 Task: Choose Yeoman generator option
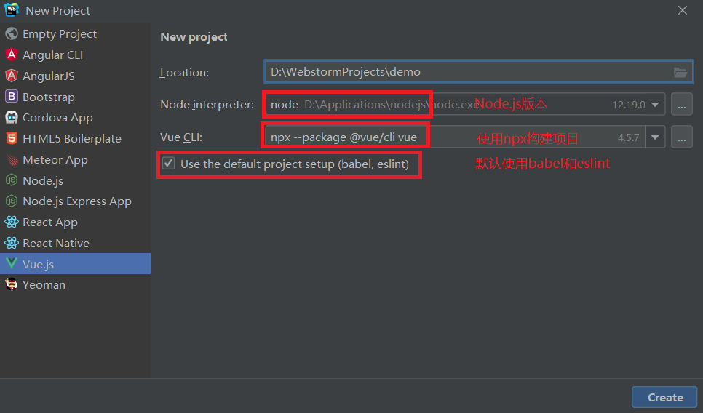click(x=76, y=284)
